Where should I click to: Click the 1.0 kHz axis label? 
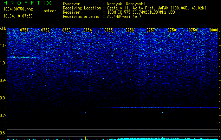(x=3, y=63)
